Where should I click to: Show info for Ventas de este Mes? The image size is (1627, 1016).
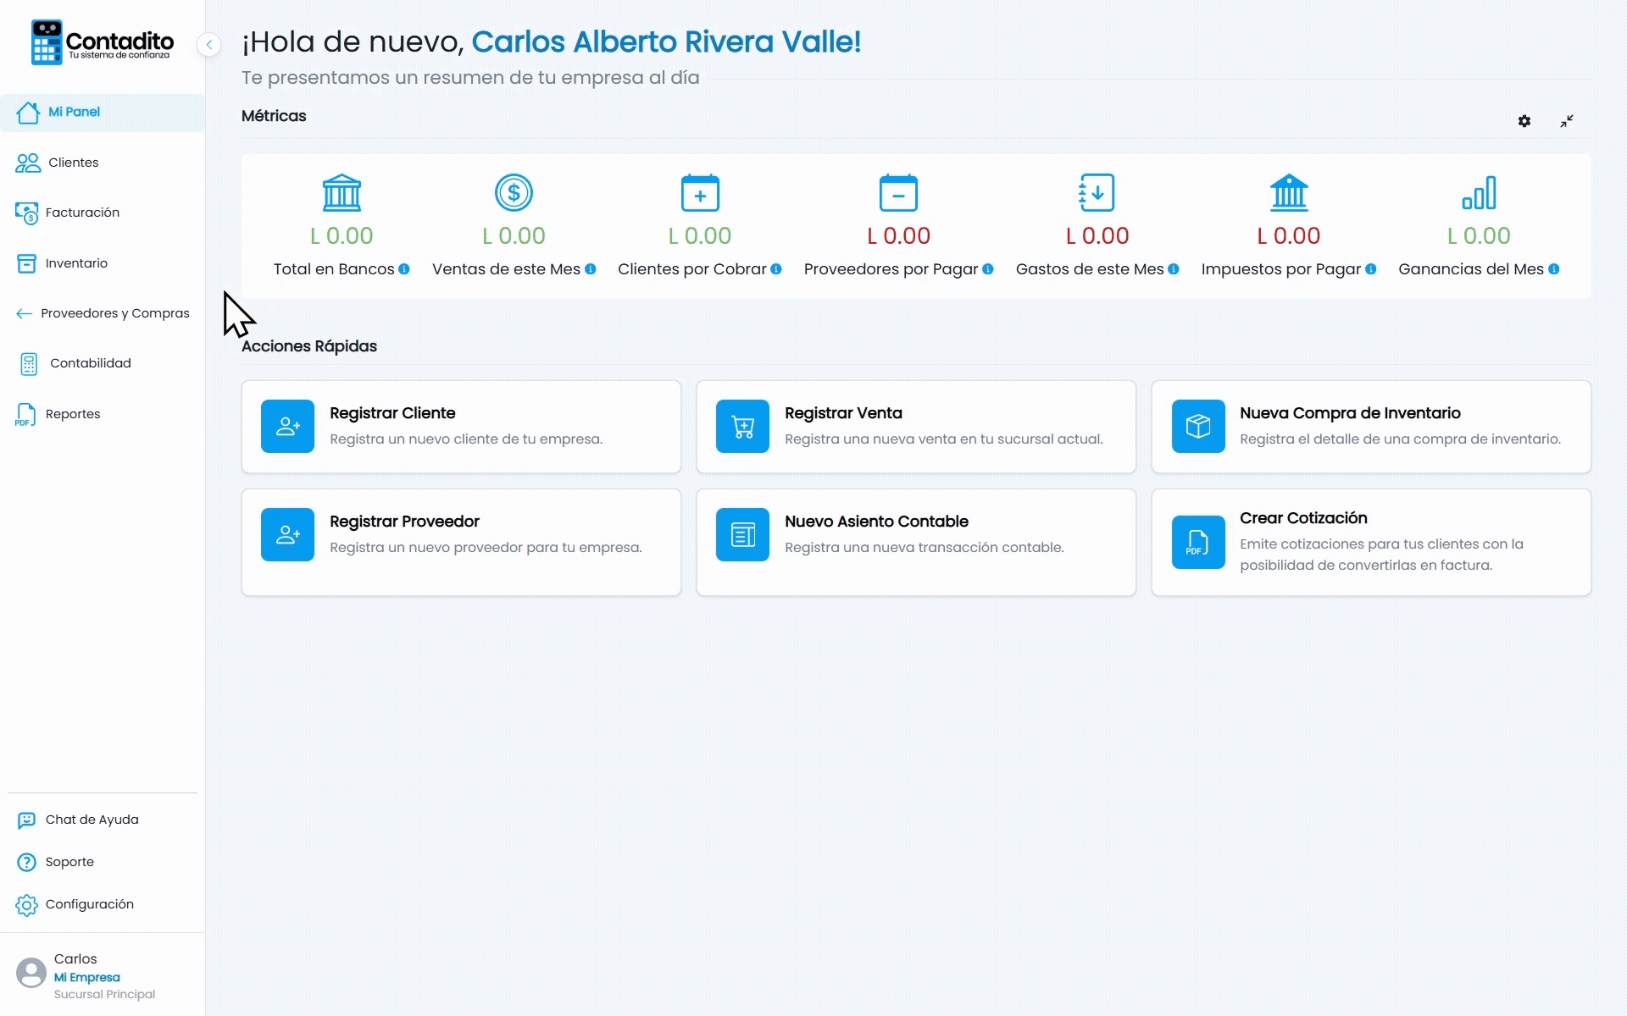591,269
